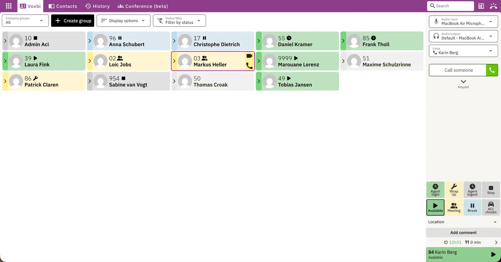This screenshot has height=262, width=501.
Task: Open the apps grid menu
Action: point(9,6)
